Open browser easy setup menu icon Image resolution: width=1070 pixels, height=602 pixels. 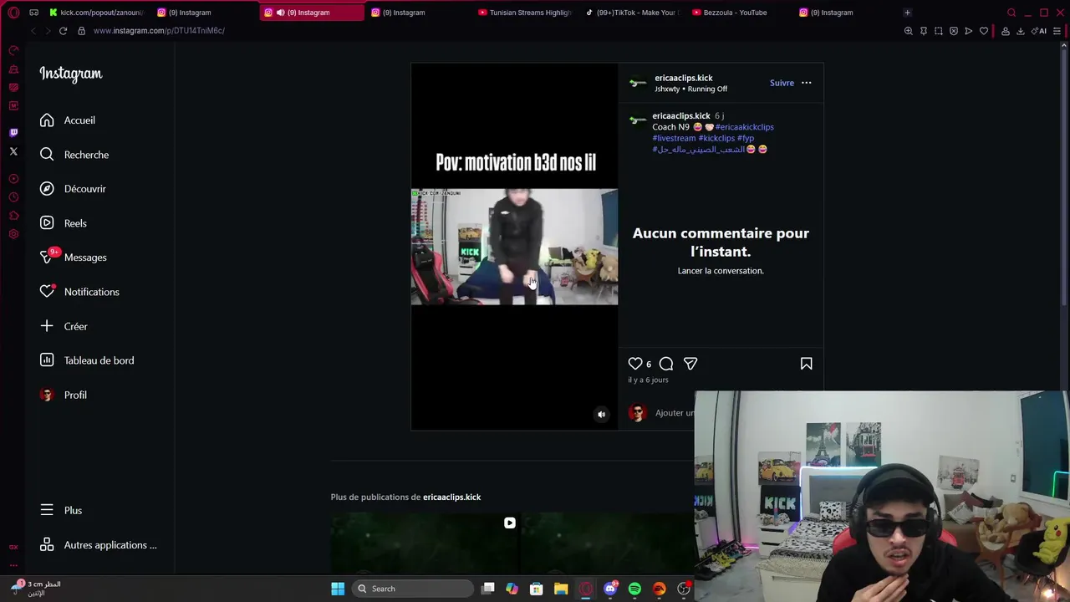click(1057, 31)
